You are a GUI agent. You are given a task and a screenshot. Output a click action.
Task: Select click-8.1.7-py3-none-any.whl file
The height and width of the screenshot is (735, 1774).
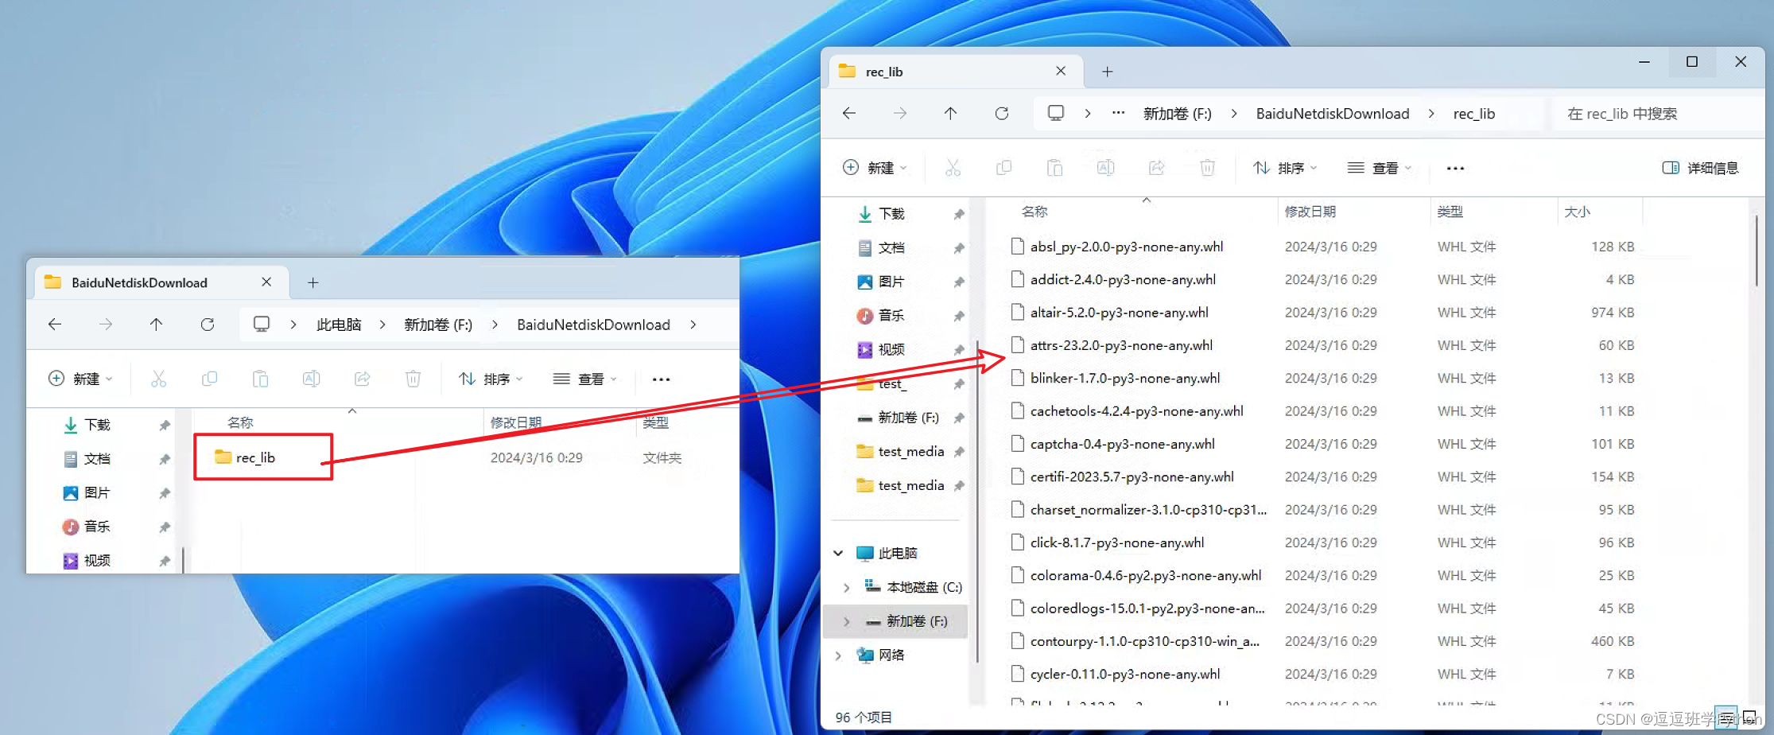pos(1117,542)
